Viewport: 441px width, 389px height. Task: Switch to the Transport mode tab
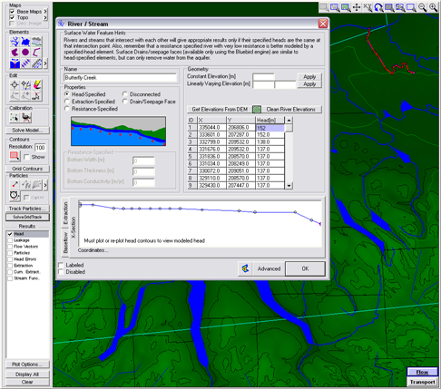[422, 382]
